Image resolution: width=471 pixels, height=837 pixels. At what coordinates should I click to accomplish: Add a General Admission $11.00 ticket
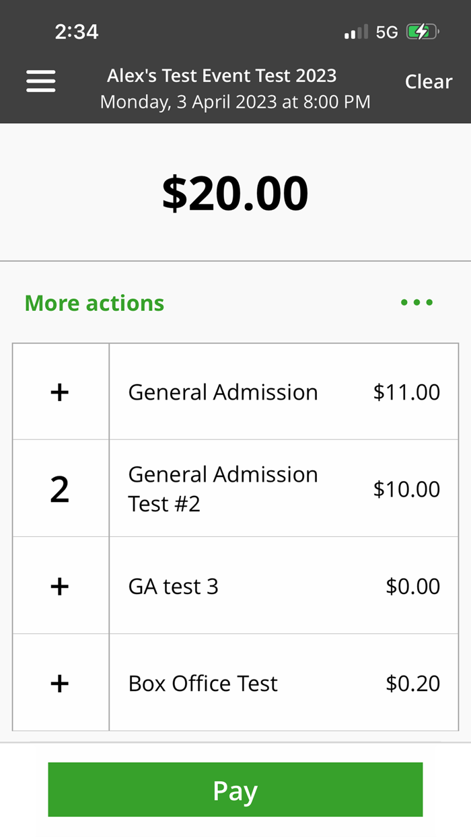60,392
